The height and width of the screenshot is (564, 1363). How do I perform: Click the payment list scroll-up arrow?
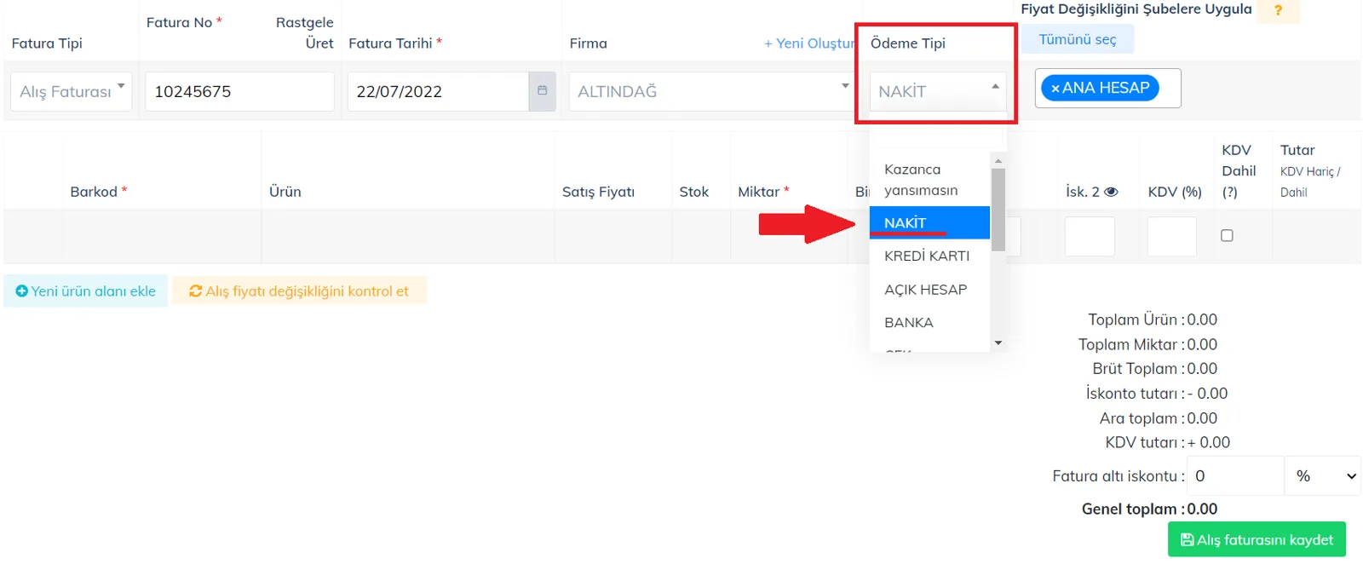click(998, 160)
